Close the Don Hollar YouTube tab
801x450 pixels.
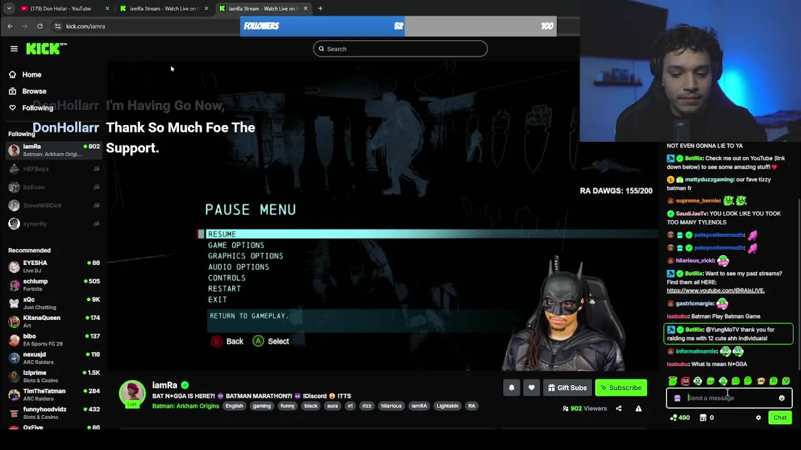[108, 9]
